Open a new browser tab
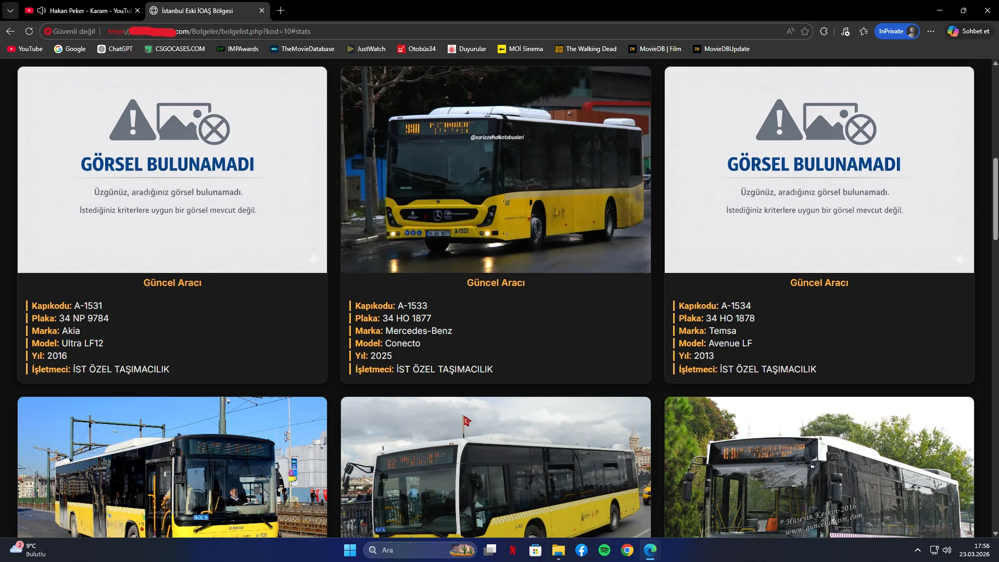The width and height of the screenshot is (999, 562). (281, 10)
